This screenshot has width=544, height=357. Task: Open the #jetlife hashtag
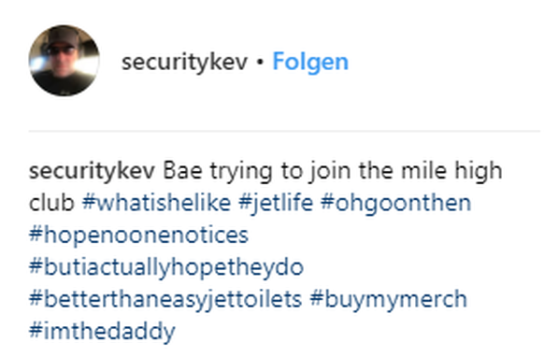pyautogui.click(x=276, y=204)
